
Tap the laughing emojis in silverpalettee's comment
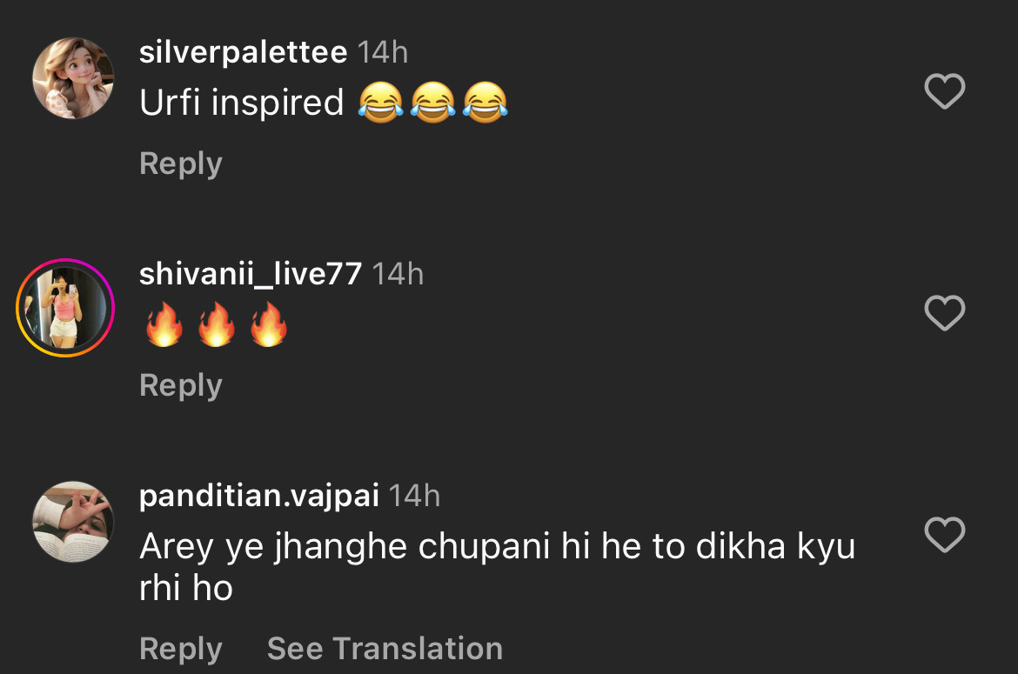click(x=432, y=104)
